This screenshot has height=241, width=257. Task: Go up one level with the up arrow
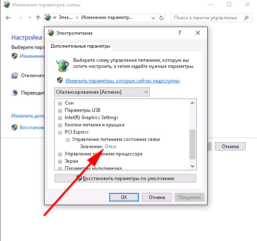click(x=38, y=18)
